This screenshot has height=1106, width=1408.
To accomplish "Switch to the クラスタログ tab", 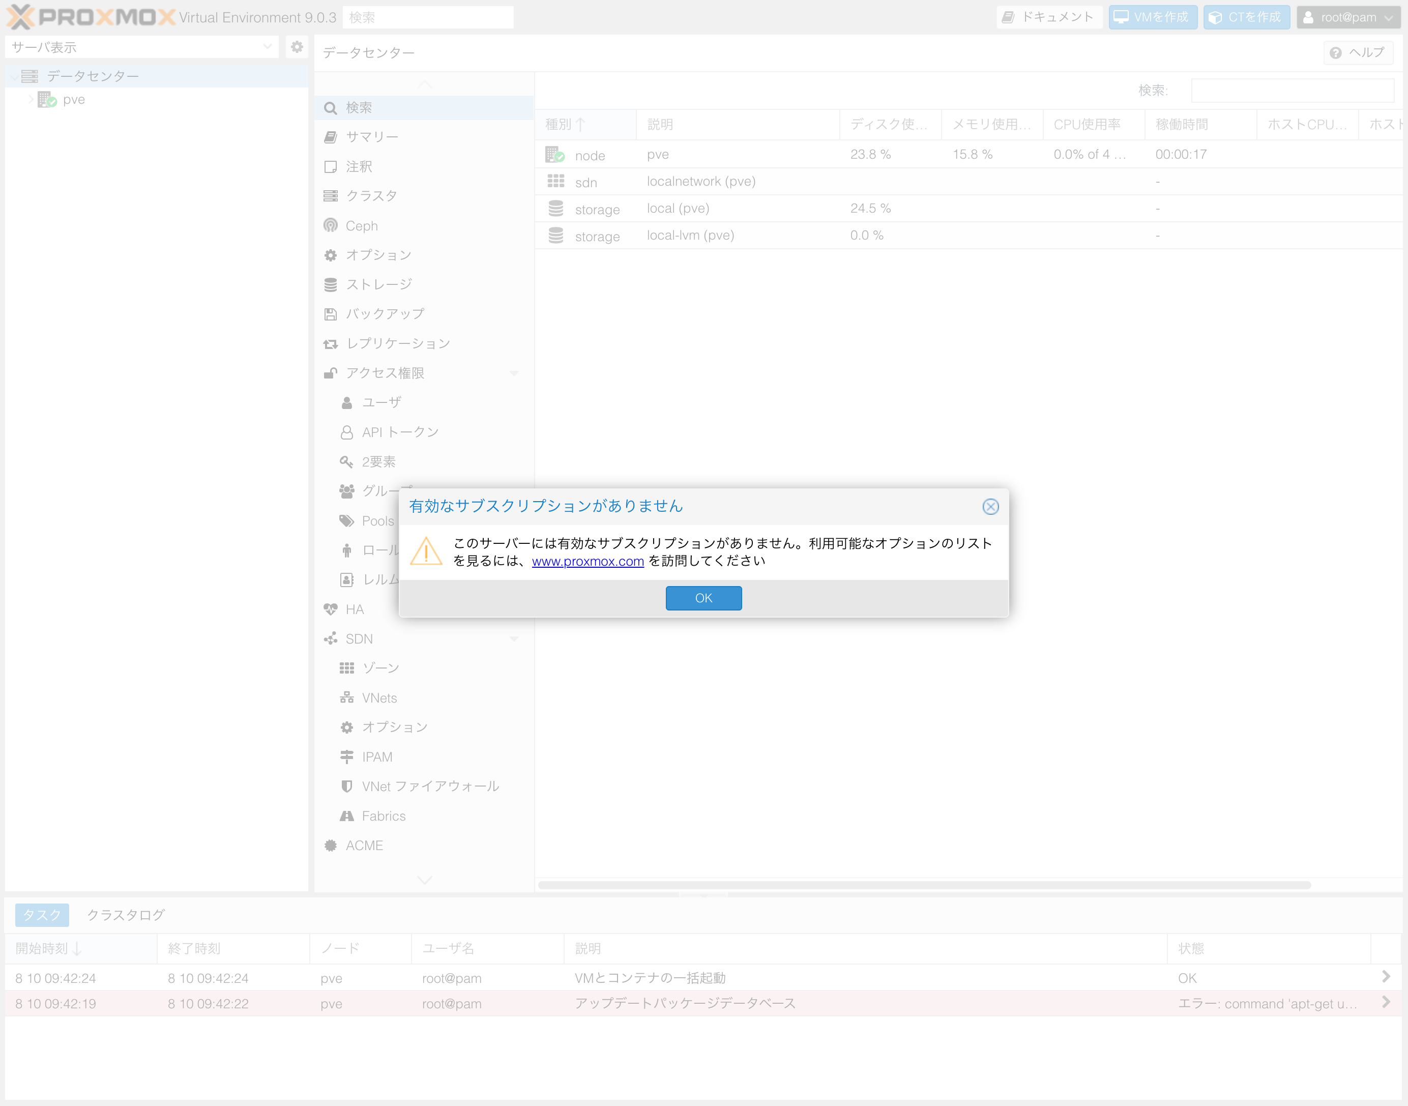I will [126, 915].
